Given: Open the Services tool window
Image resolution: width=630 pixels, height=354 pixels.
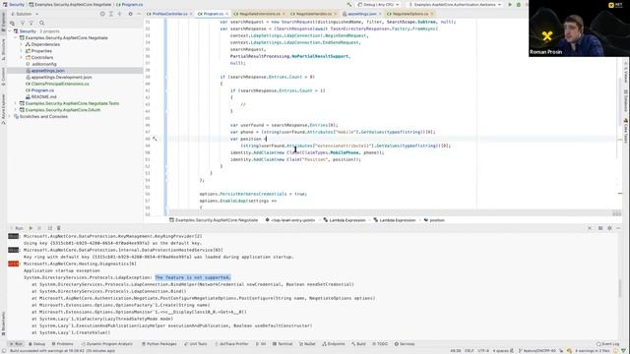Looking at the screenshot, I should (x=405, y=344).
